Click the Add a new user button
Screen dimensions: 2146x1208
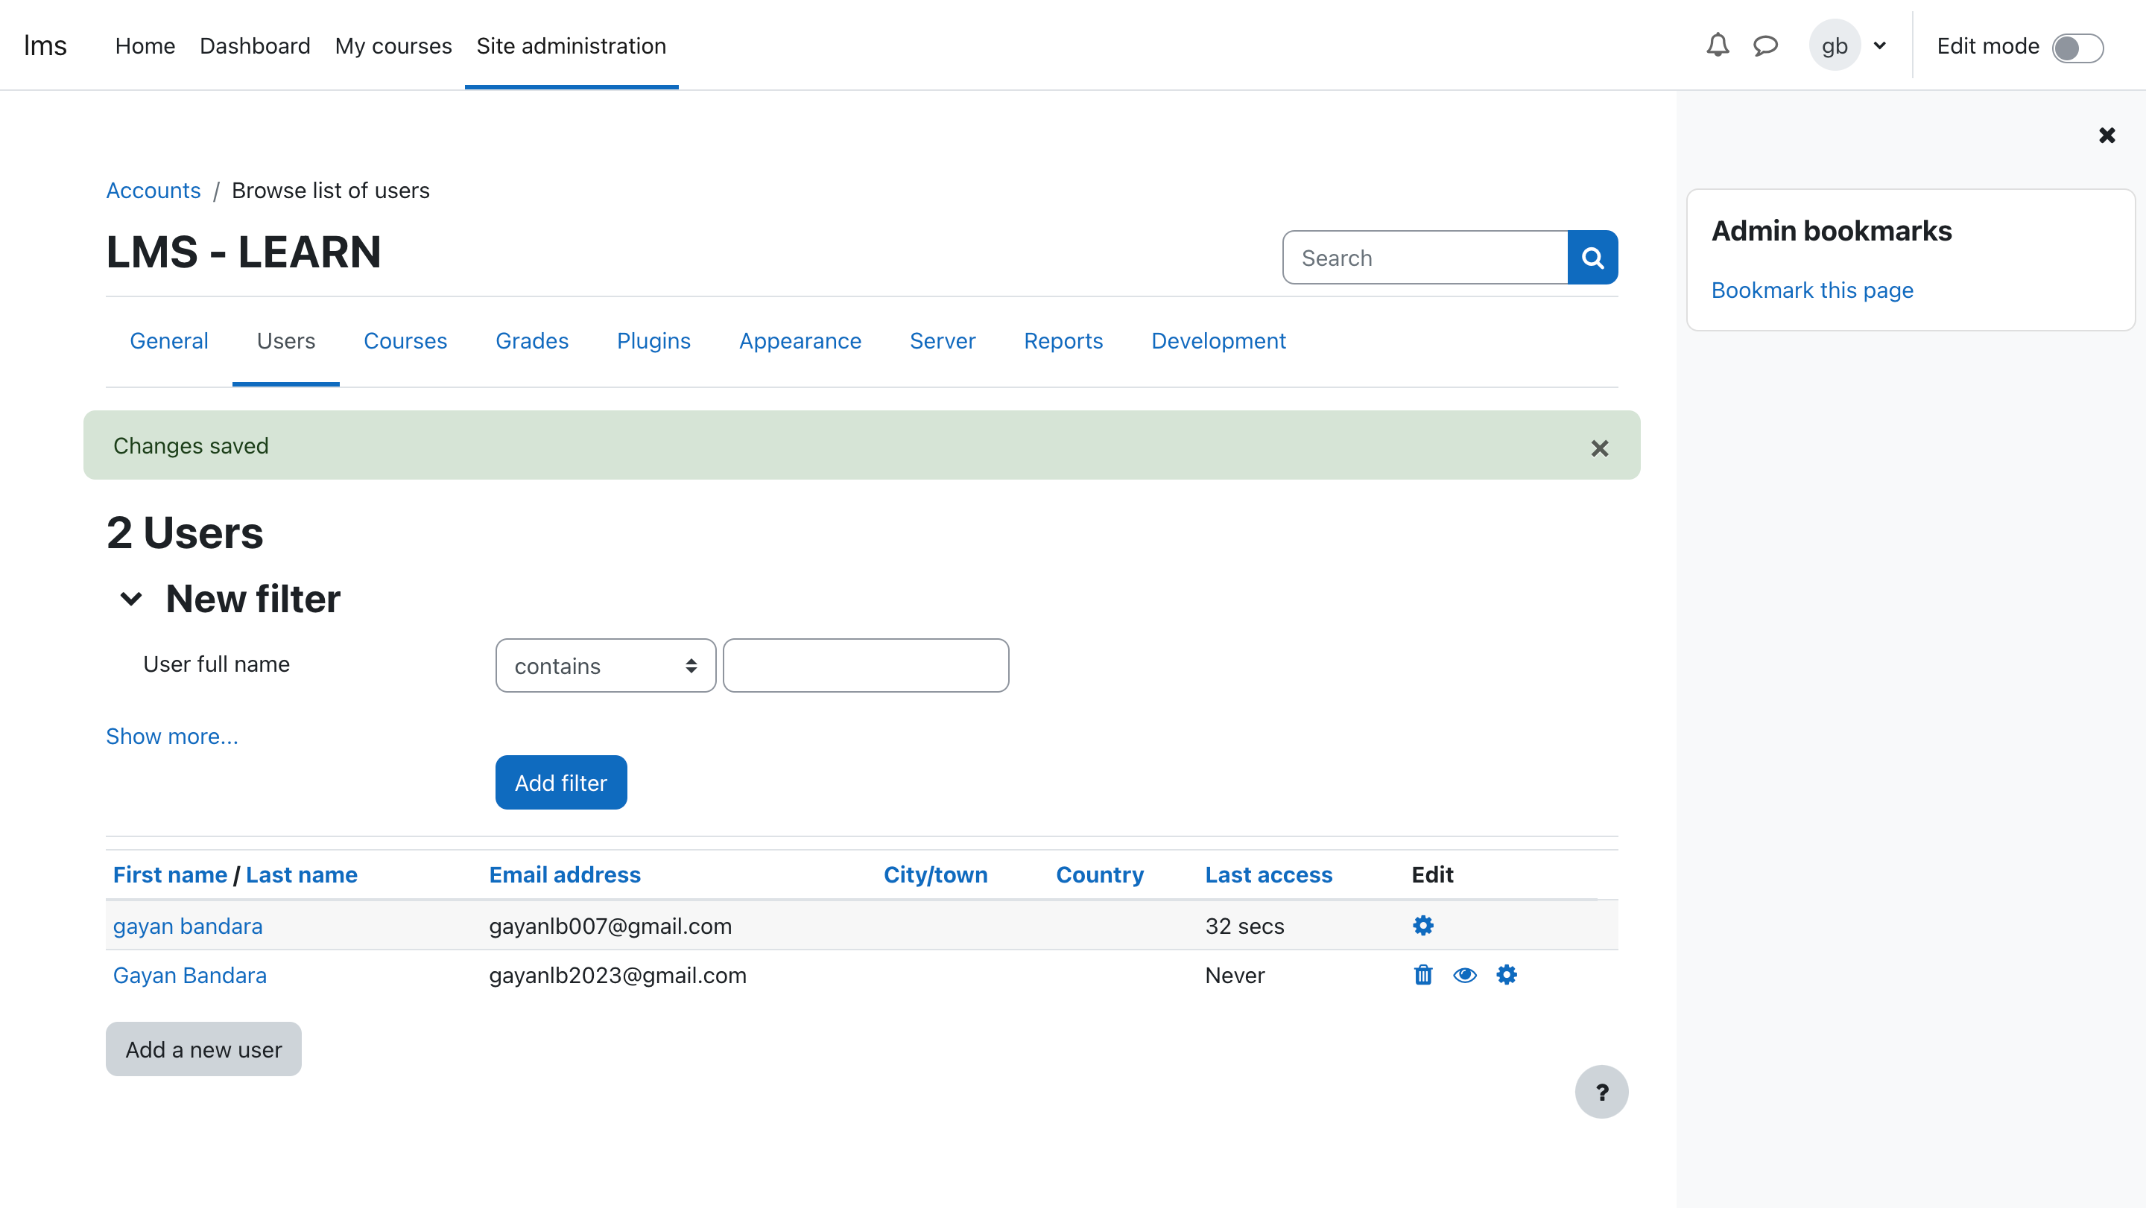click(x=203, y=1049)
